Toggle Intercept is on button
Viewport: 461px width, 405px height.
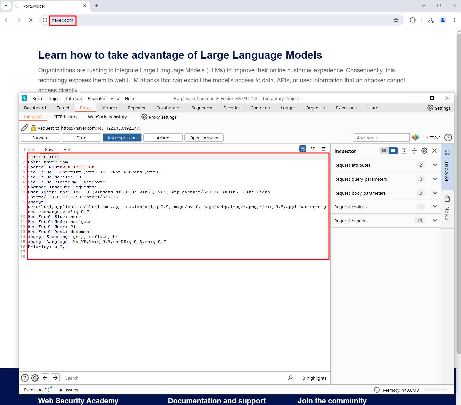pyautogui.click(x=122, y=137)
